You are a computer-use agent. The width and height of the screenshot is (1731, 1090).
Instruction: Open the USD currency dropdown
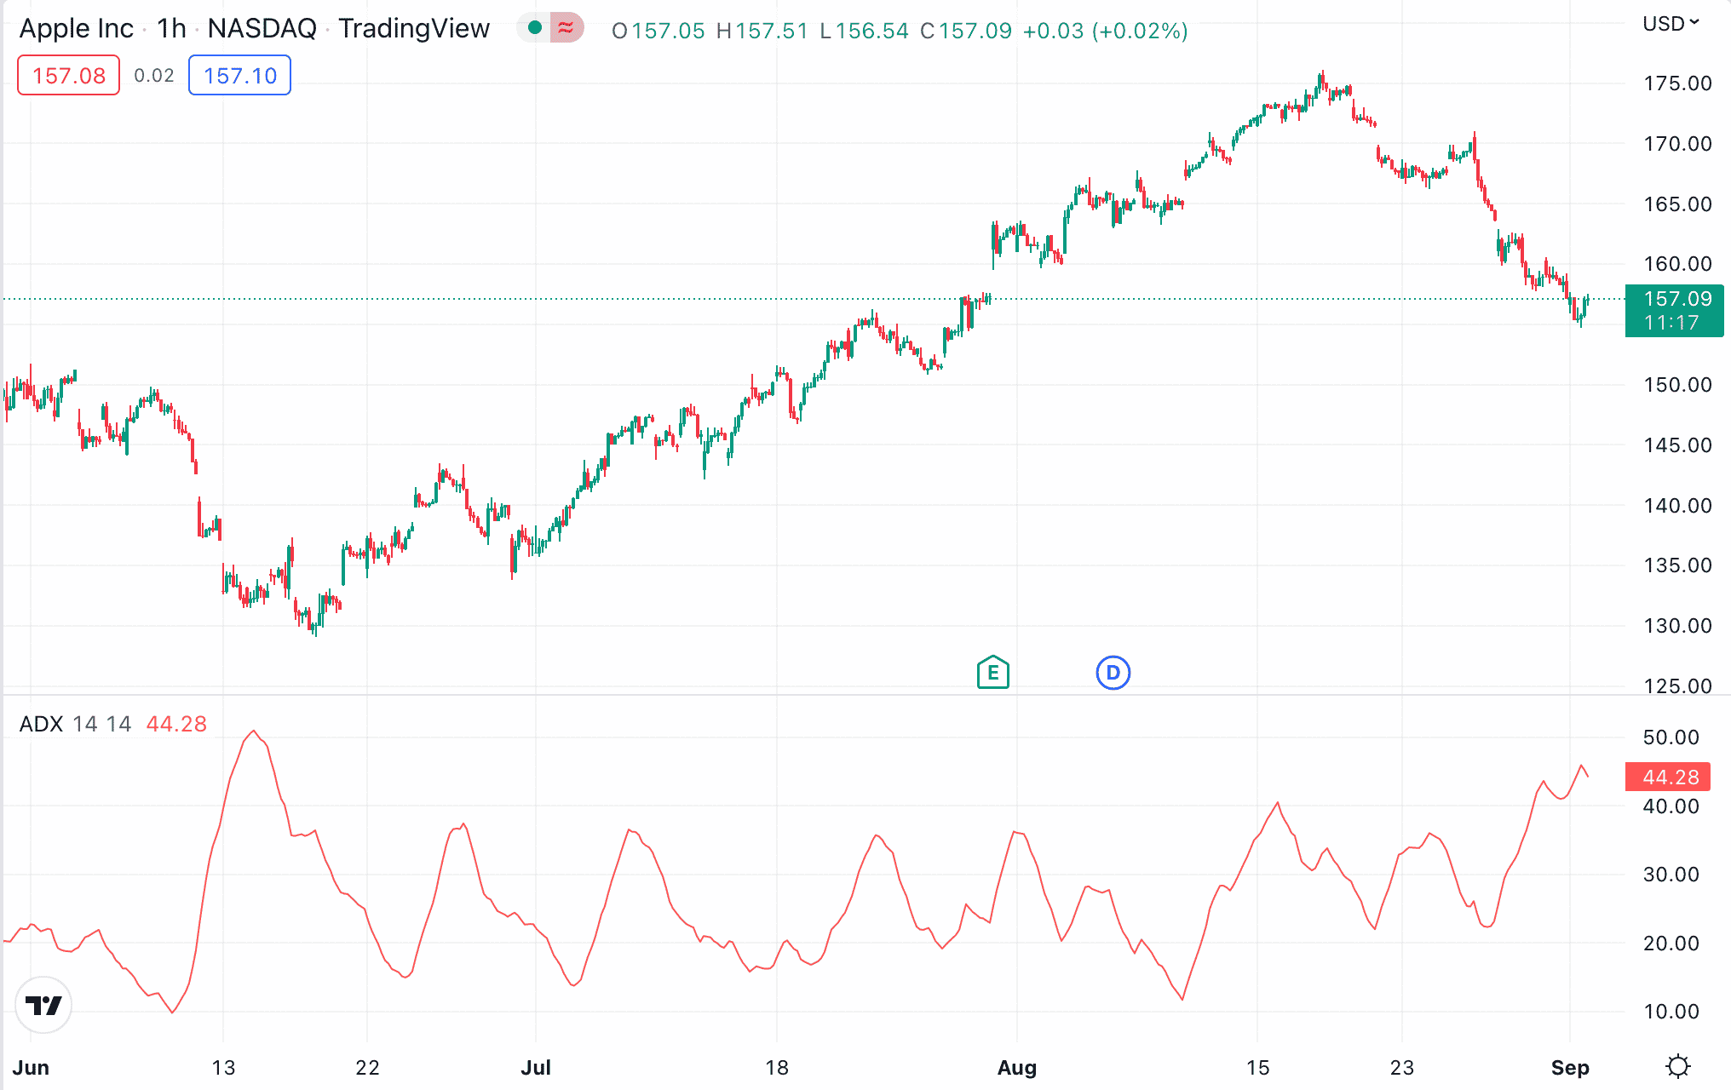click(1671, 24)
